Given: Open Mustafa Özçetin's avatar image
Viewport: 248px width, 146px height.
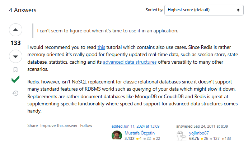Looking at the screenshot, I should tap(117, 135).
